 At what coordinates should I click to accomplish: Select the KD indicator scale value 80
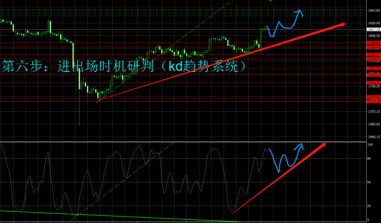click(369, 159)
